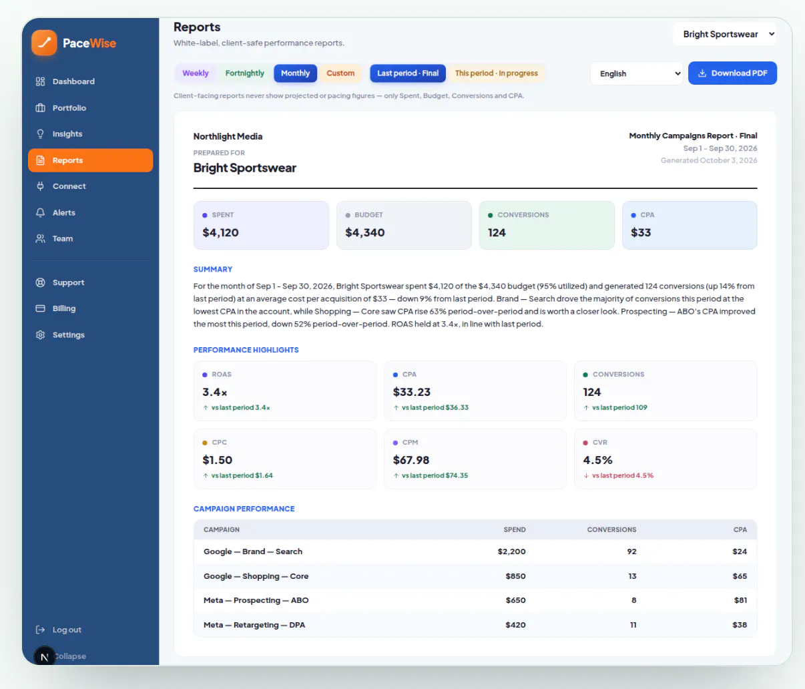Click the Team people icon
The width and height of the screenshot is (805, 689).
tap(40, 238)
